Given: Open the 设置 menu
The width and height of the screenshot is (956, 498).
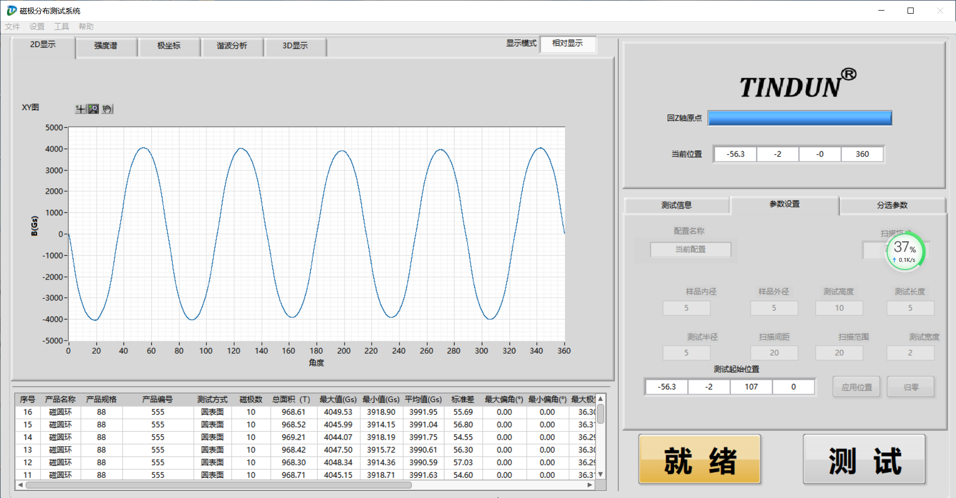Looking at the screenshot, I should tap(37, 27).
